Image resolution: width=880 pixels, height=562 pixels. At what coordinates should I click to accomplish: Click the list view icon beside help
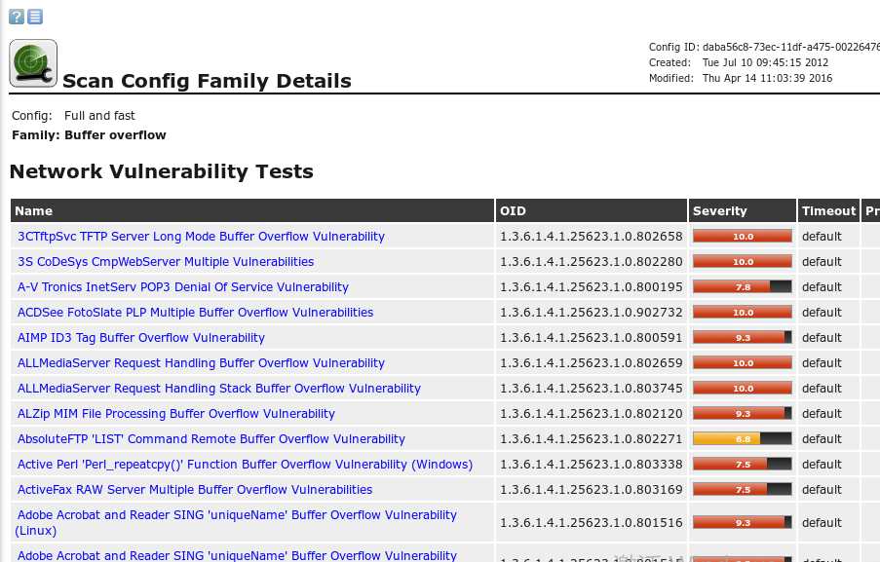pos(35,17)
